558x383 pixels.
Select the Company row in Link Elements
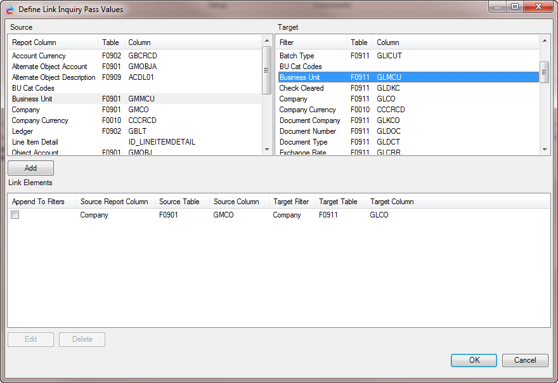coord(94,215)
